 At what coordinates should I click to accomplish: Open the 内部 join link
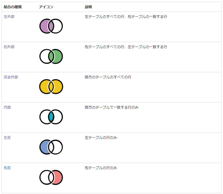coord(7,107)
